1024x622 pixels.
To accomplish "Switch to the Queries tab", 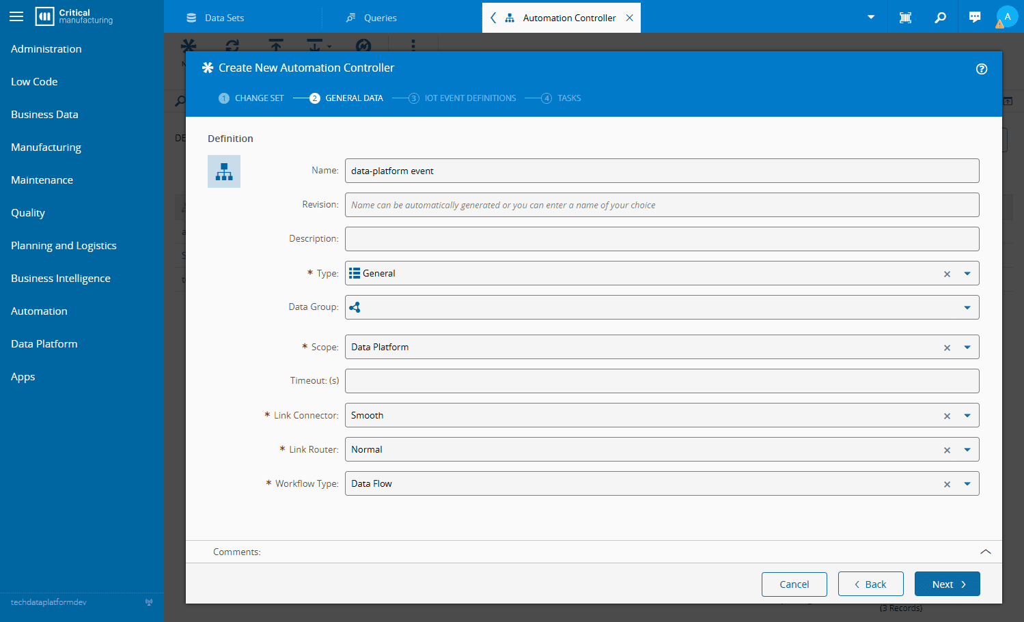I will [380, 18].
